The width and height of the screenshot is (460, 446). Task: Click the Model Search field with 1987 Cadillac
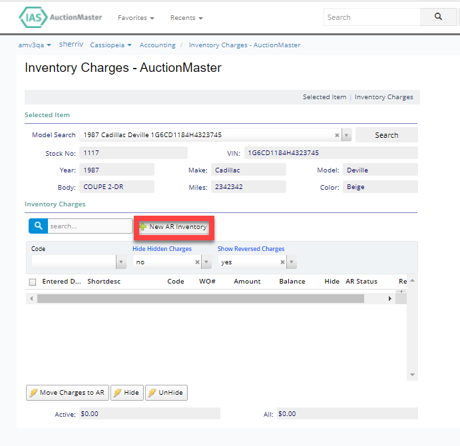point(210,135)
